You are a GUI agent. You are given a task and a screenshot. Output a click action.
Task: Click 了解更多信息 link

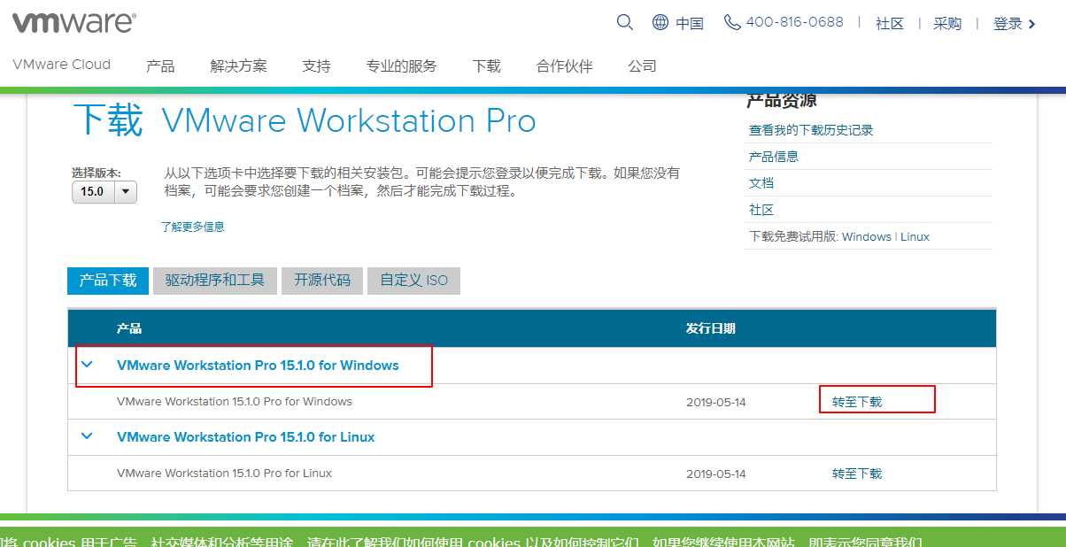pos(193,227)
